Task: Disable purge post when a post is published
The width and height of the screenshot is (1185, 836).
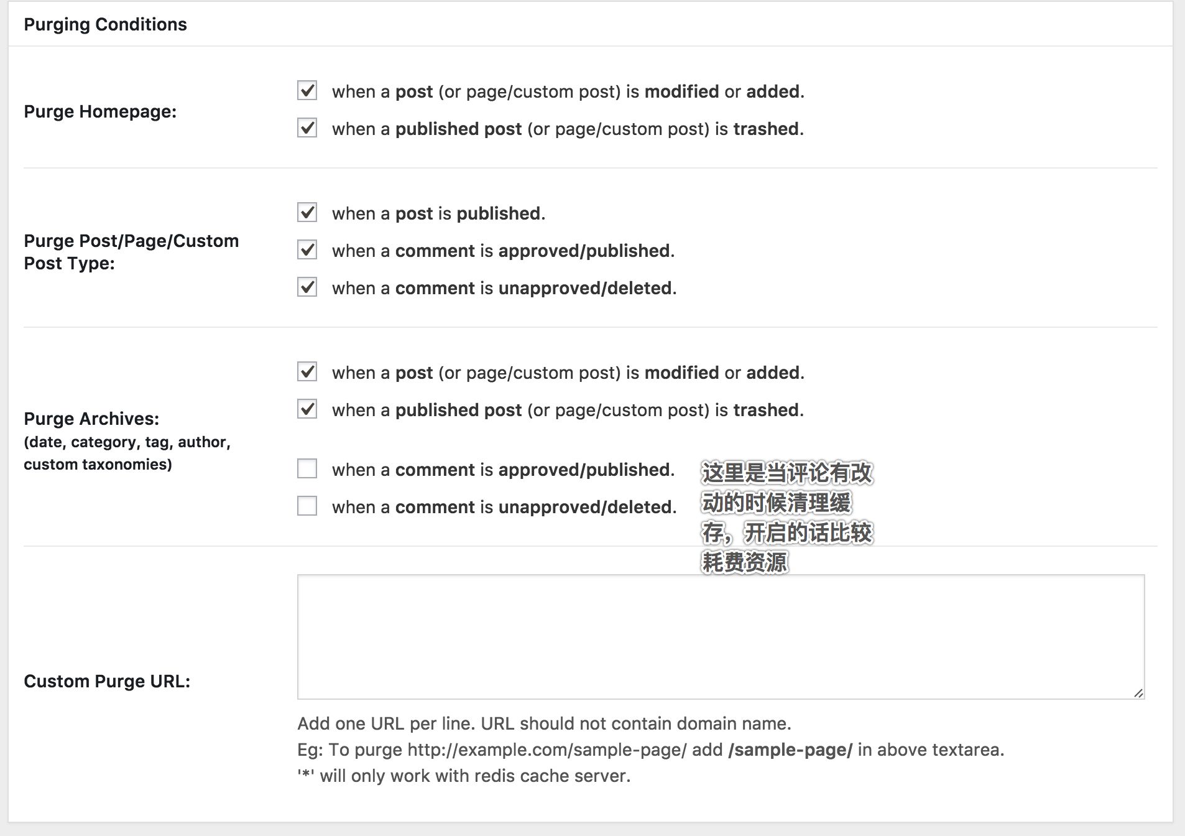Action: pyautogui.click(x=307, y=213)
